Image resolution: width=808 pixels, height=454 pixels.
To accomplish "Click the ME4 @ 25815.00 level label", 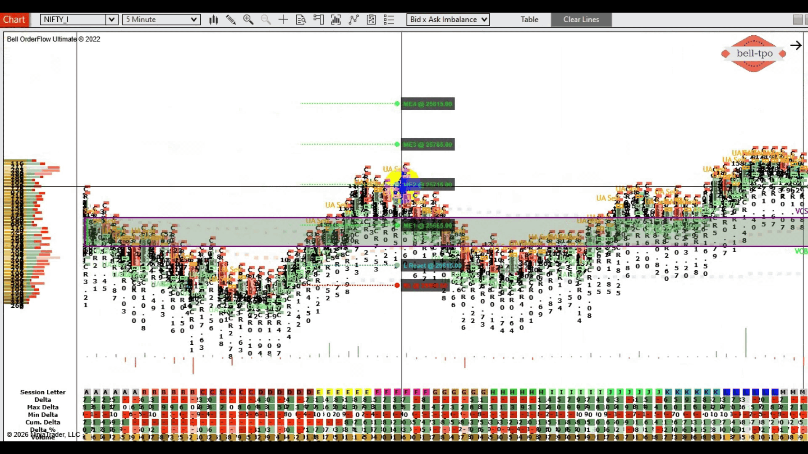I will pyautogui.click(x=428, y=104).
